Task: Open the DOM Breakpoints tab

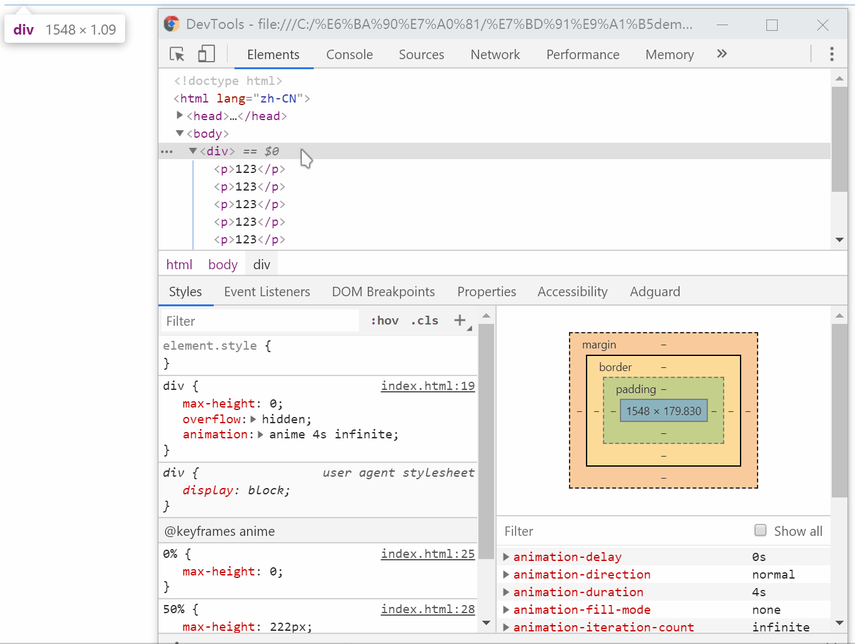Action: pyautogui.click(x=383, y=292)
